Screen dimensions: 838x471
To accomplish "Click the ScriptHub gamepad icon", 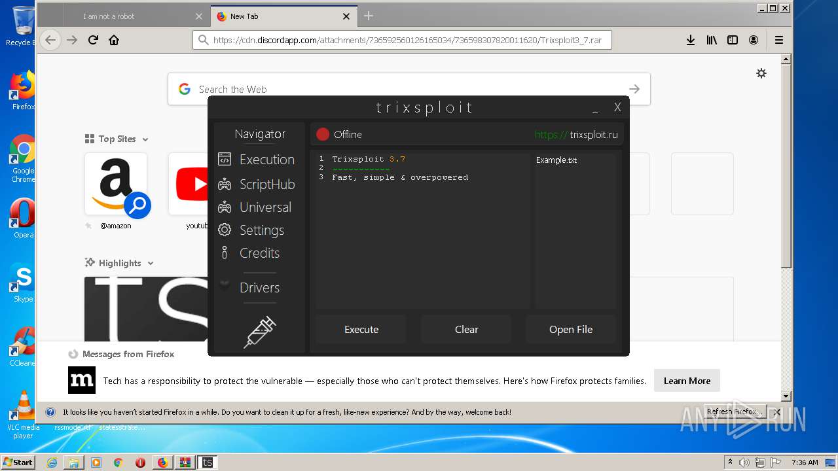I will [225, 184].
